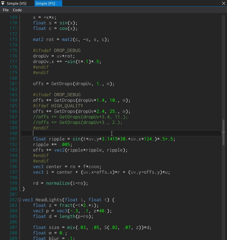Collapse the HeadLights function fold marker
Screen dimensions: 227x240
coord(19,200)
